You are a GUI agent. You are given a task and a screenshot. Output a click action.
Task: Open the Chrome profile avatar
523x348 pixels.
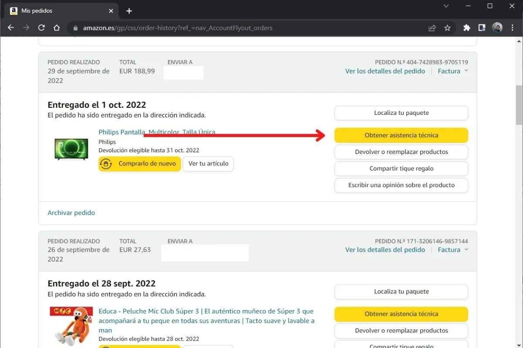coord(497,28)
